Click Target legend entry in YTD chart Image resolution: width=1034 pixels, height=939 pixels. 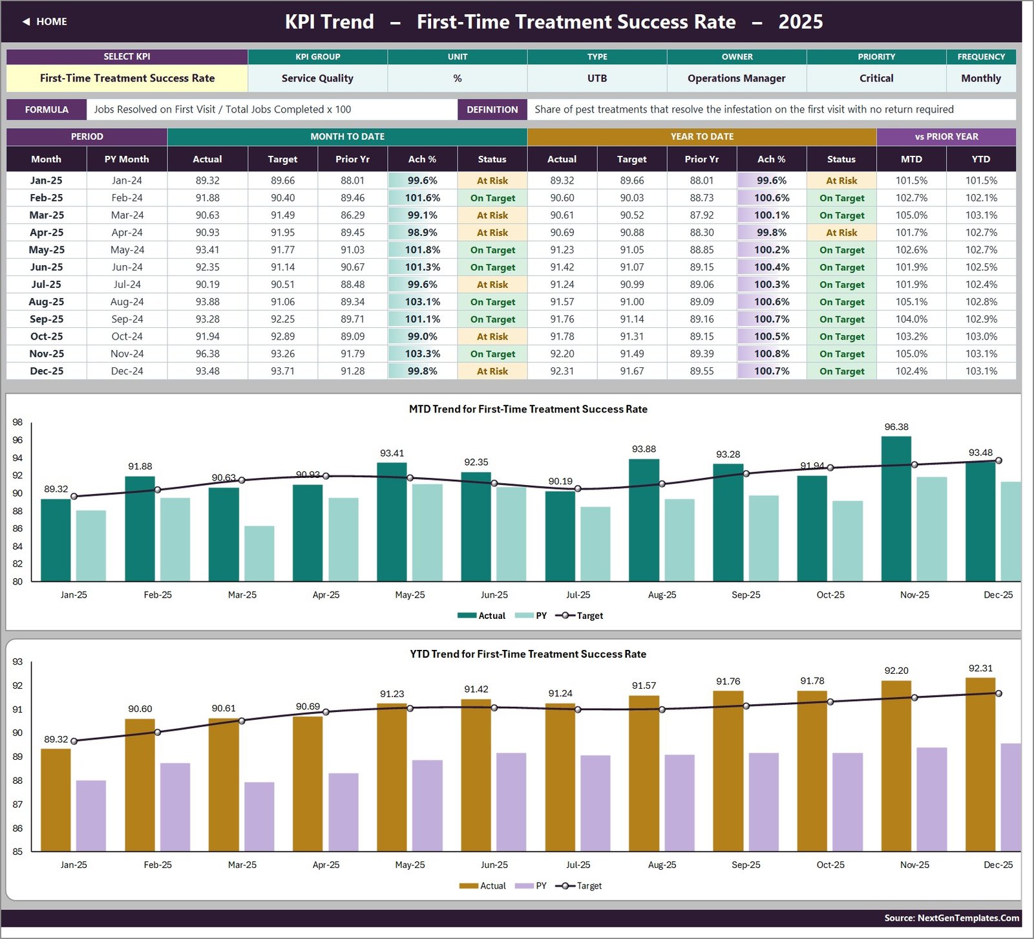(x=578, y=886)
